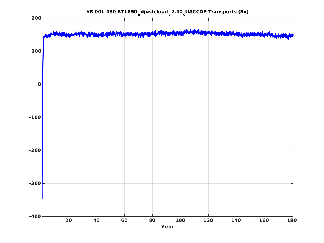
Task: Click the x-axis tick label '100'
Action: click(180, 220)
